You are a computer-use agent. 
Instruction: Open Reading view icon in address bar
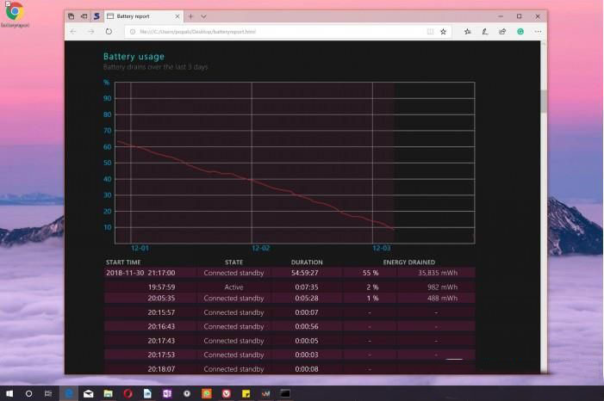(x=428, y=31)
